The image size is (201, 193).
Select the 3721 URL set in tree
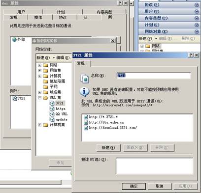(x=57, y=103)
